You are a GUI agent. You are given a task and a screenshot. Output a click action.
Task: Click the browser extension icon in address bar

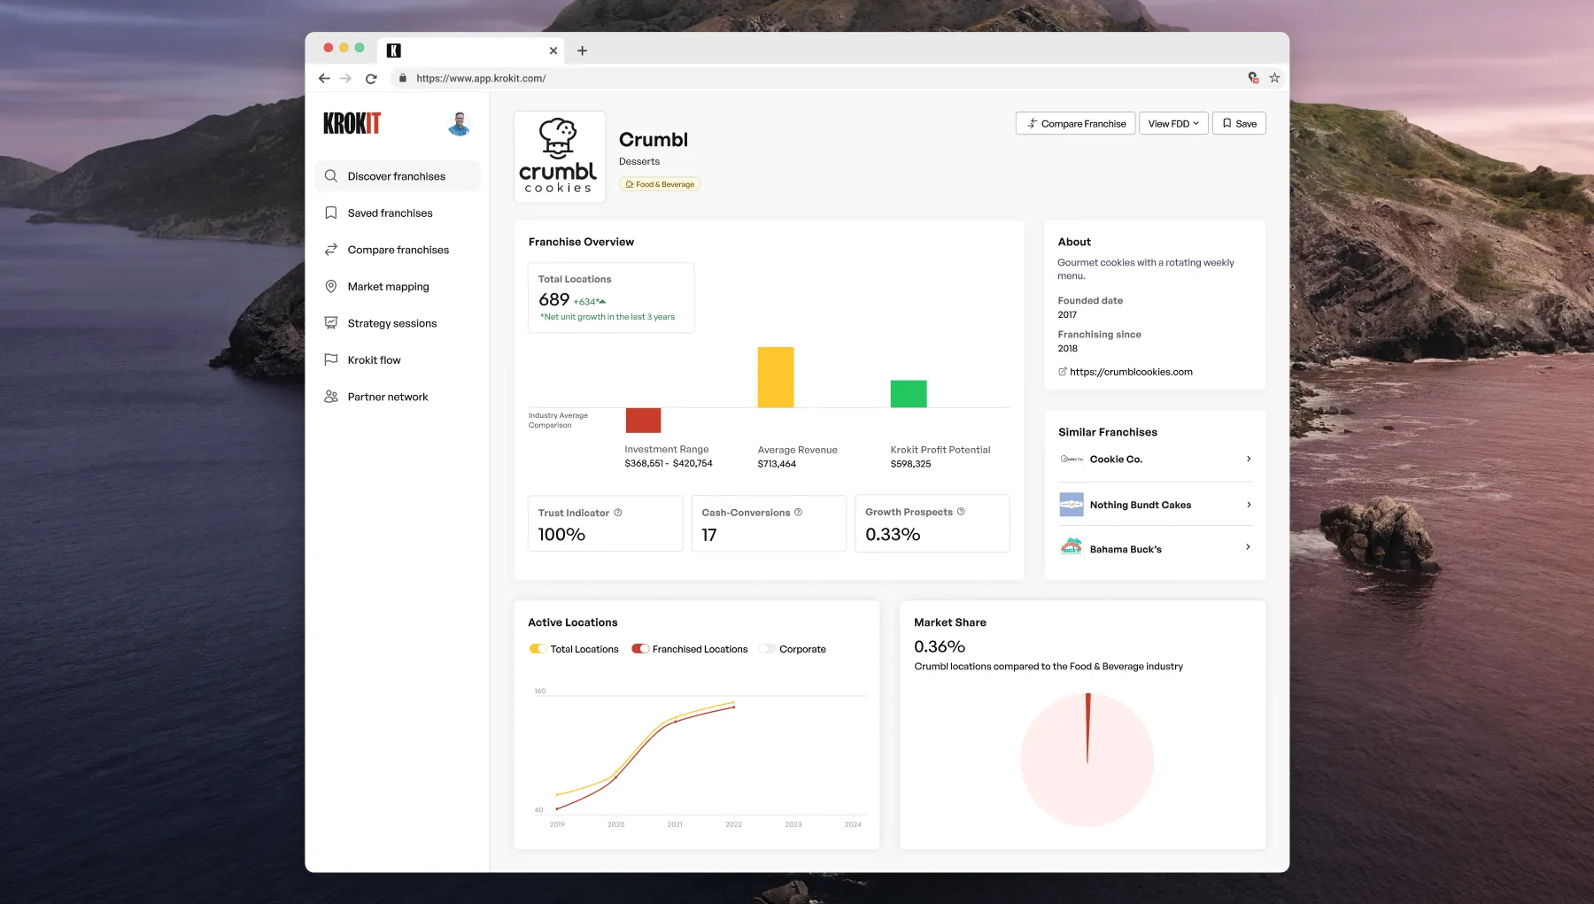1253,78
